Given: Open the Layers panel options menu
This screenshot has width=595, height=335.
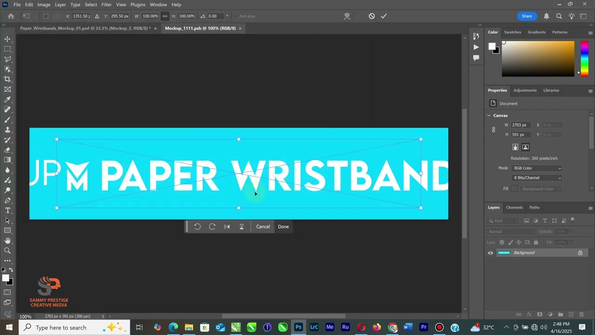Looking at the screenshot, I should tap(590, 208).
